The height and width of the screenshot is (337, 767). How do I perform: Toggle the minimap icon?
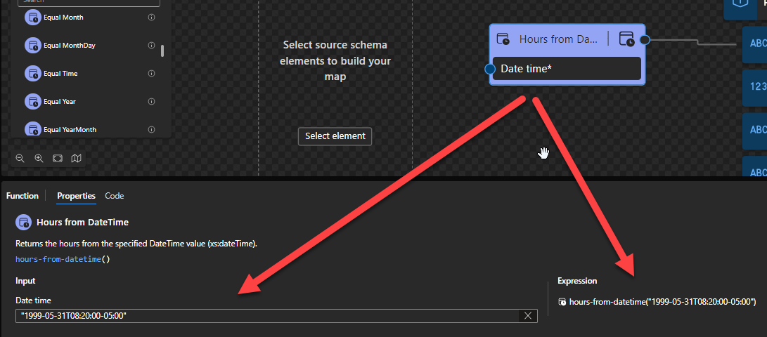[x=77, y=159]
